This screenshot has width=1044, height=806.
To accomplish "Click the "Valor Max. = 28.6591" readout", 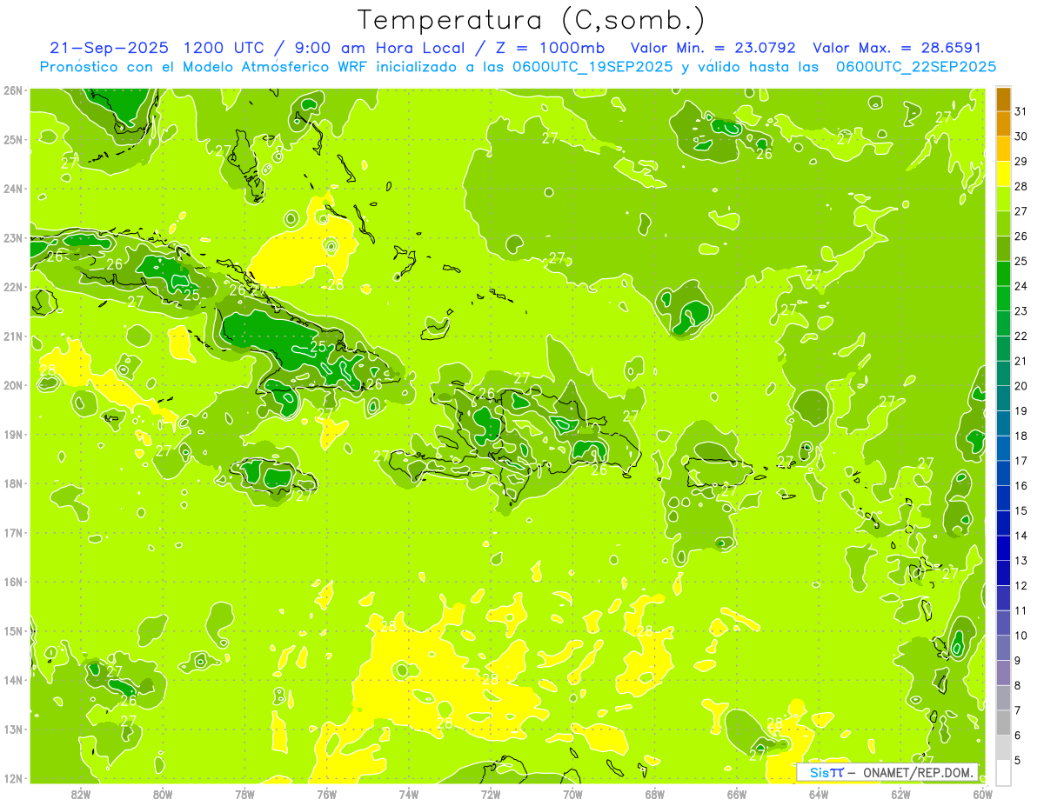I will [x=897, y=48].
